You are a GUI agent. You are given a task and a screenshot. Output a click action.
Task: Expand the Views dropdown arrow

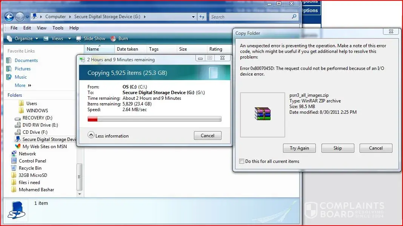coord(69,39)
